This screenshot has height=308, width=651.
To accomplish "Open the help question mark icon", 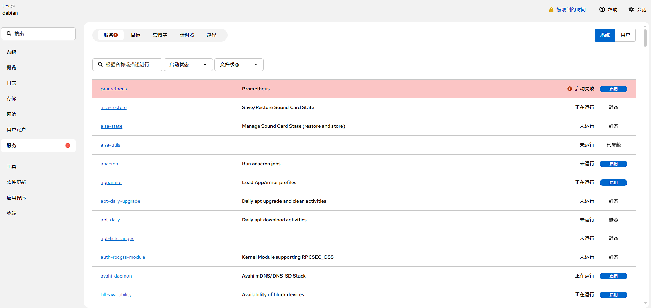I will pos(602,10).
